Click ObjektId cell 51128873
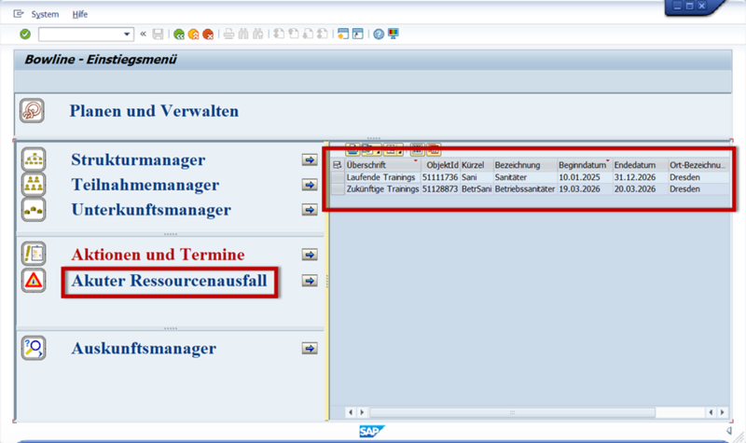 click(440, 189)
